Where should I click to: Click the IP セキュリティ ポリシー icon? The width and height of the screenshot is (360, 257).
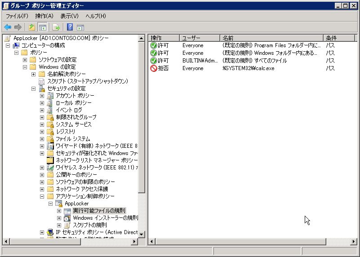(x=50, y=232)
